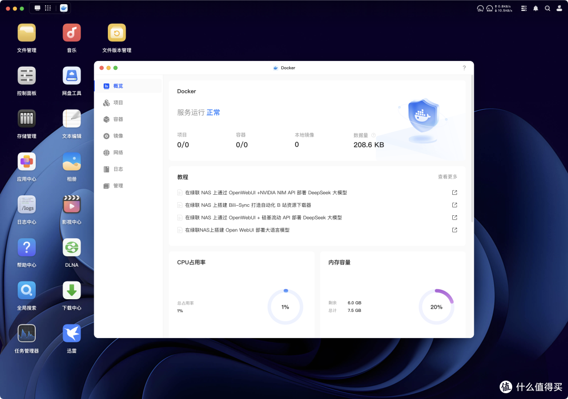
Task: Open 文件版本管理 from the desktop
Action: (x=117, y=33)
